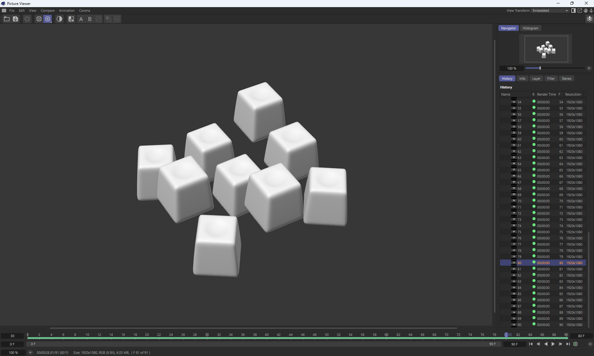Expand zoom dropdown arrow in bottom status bar

pyautogui.click(x=30, y=353)
